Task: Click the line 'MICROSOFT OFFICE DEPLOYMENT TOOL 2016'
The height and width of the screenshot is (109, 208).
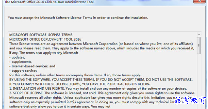Action: pyautogui.click(x=45, y=39)
